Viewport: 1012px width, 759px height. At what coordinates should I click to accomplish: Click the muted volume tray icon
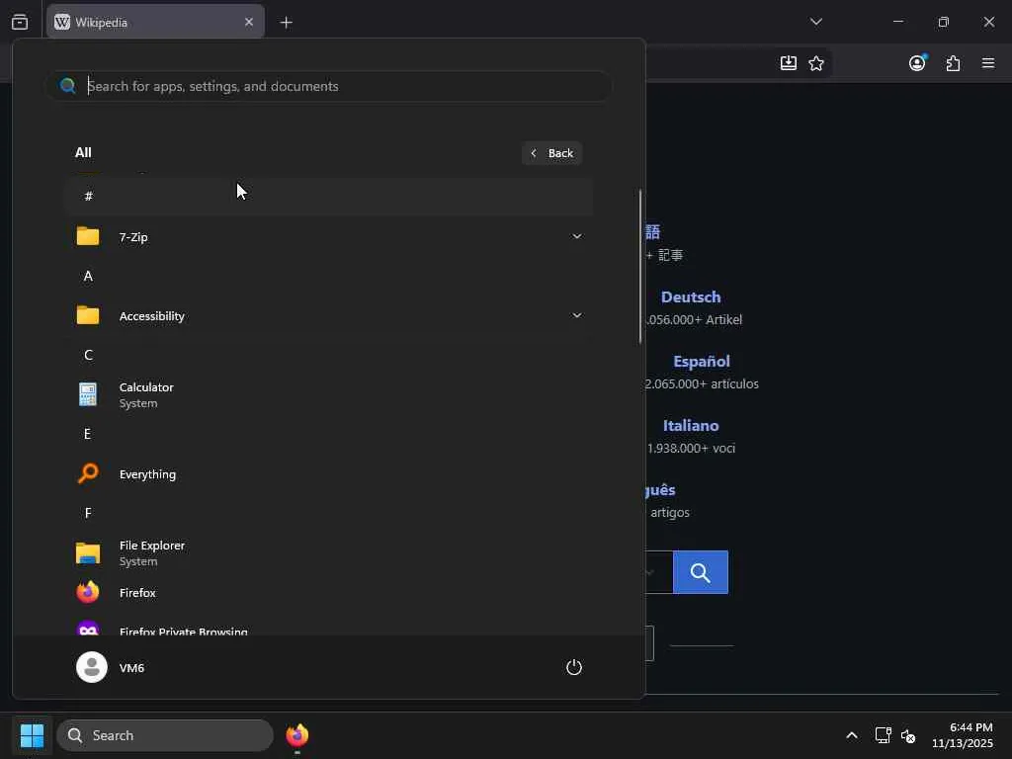908,735
